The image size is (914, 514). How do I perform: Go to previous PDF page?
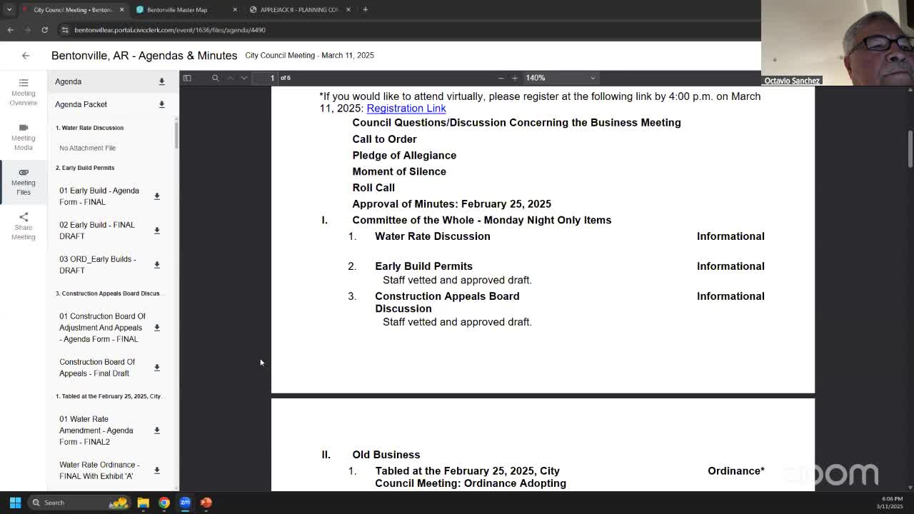[231, 78]
